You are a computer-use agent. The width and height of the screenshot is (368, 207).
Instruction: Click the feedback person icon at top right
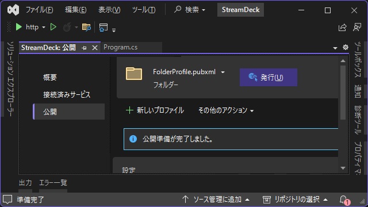coord(357,27)
